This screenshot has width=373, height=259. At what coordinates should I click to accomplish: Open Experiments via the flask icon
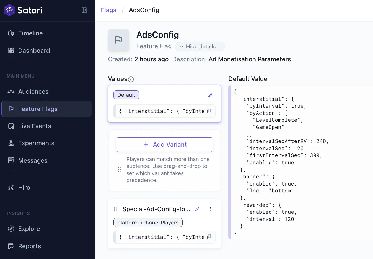(x=11, y=143)
